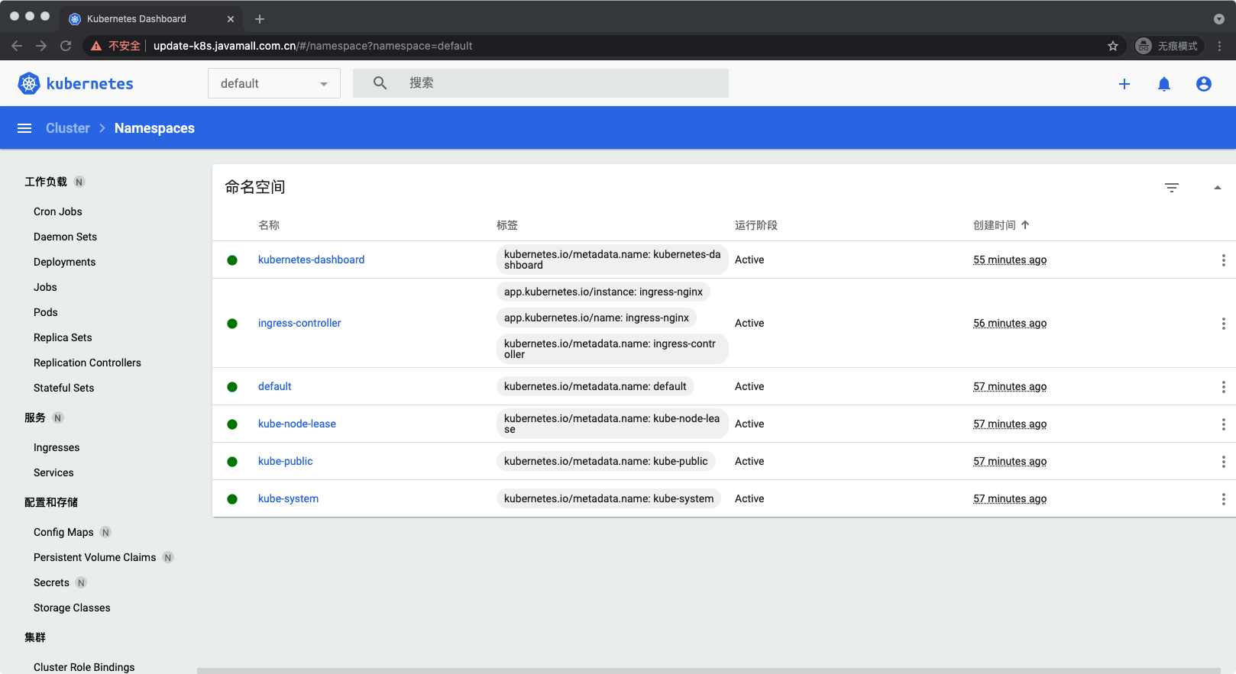Click the insecure site warning icon
This screenshot has width=1236, height=674.
(x=96, y=46)
